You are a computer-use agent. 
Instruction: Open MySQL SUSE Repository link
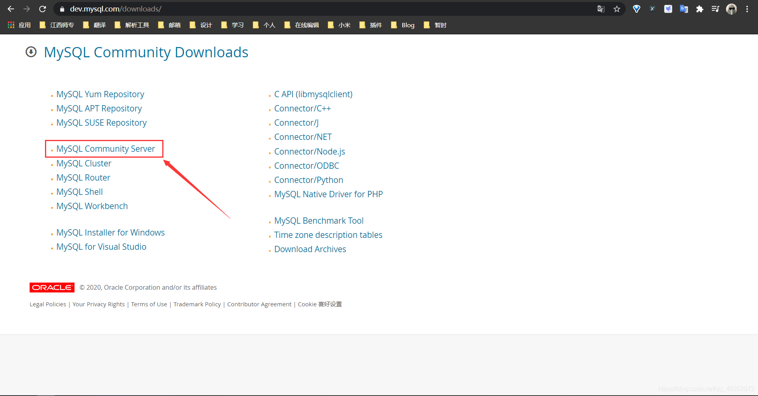(x=101, y=123)
